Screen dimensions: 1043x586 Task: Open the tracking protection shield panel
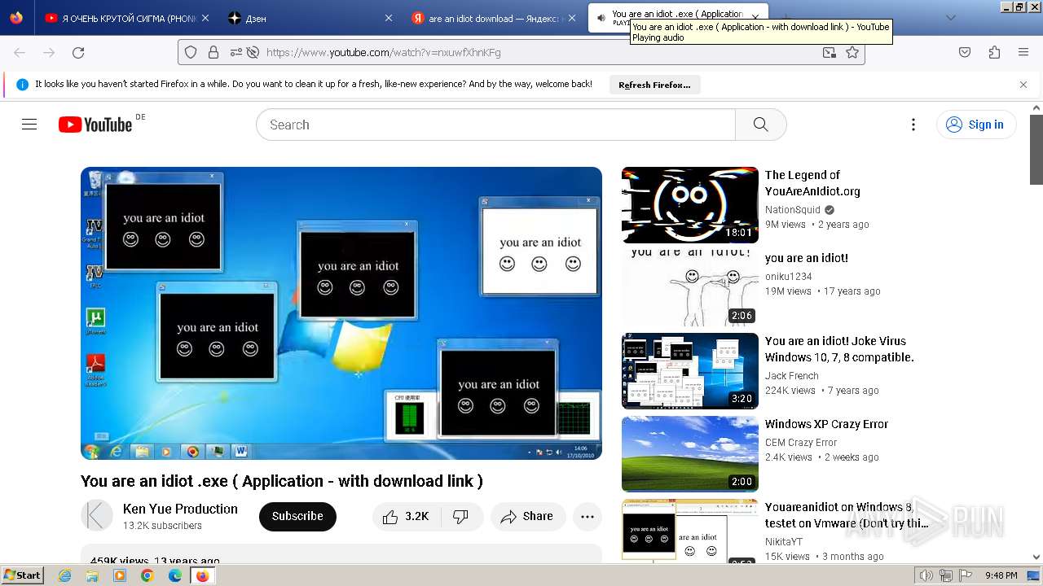pyautogui.click(x=191, y=52)
